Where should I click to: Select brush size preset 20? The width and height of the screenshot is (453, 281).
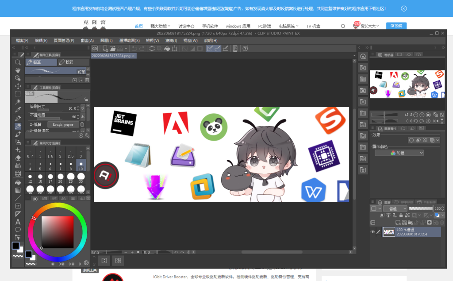[60, 178]
